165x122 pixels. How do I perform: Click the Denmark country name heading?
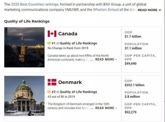70,82
